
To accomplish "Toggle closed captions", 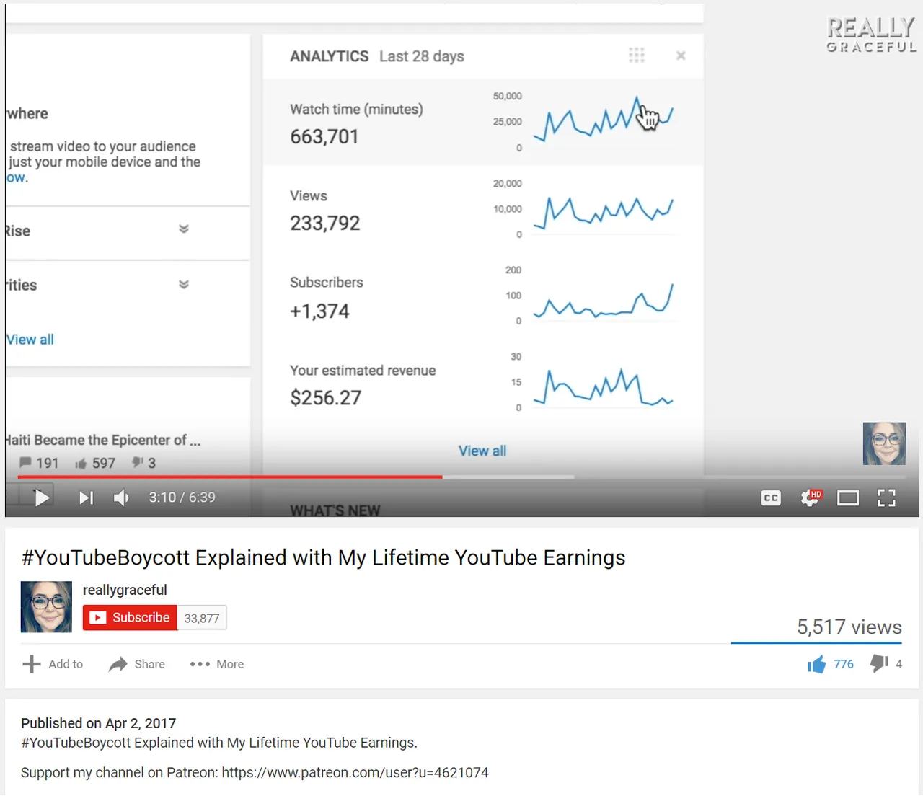I will click(x=771, y=497).
